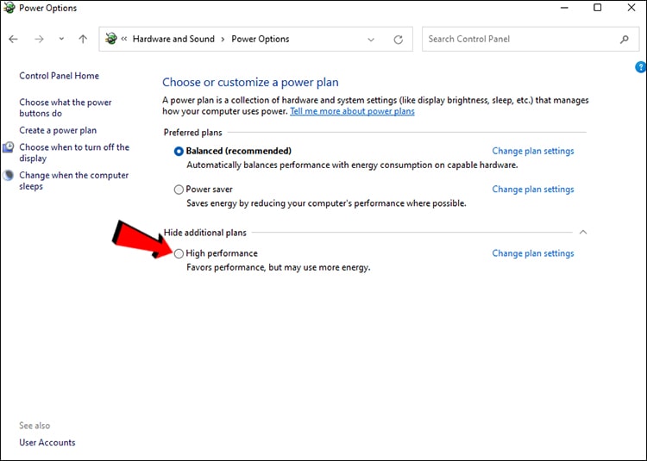Viewport: 647px width, 461px height.
Task: Click the search magnifier icon
Action: pyautogui.click(x=624, y=39)
